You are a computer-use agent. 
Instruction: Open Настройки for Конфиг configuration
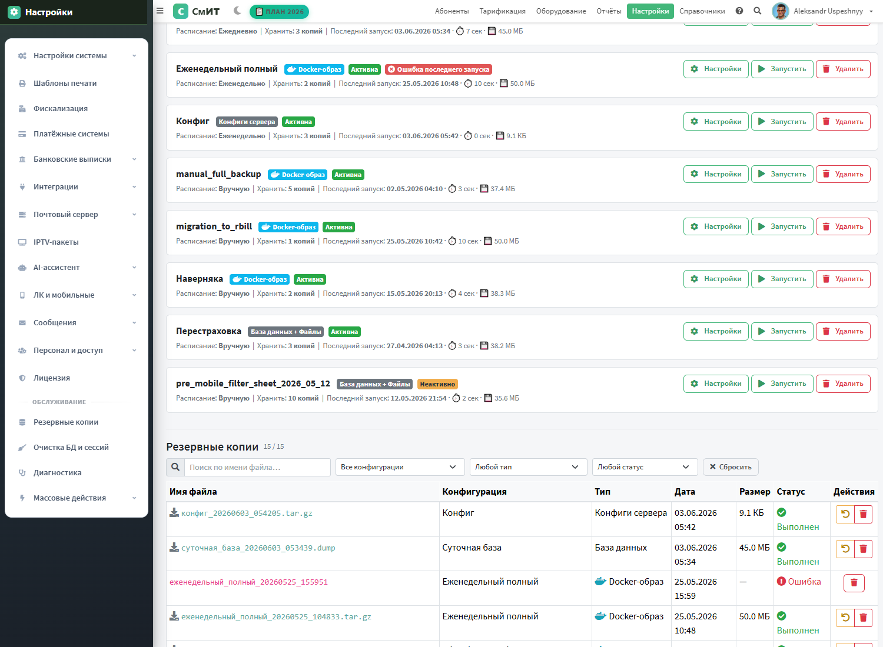[x=716, y=122]
